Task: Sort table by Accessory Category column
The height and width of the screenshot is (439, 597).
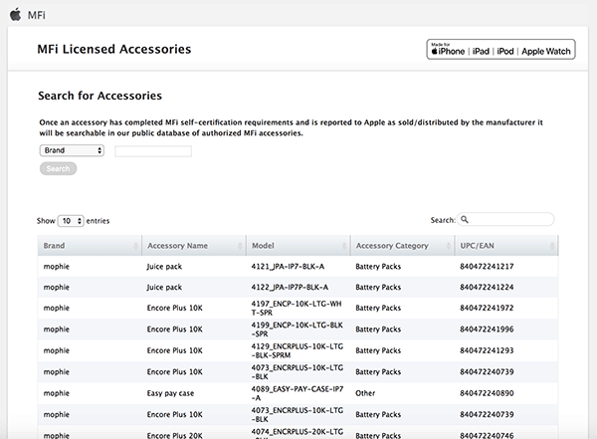Action: coord(402,246)
